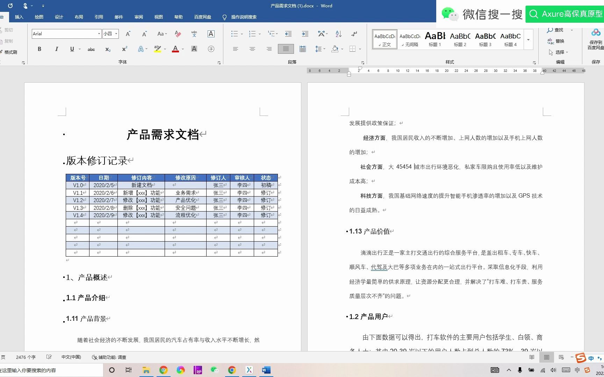The height and width of the screenshot is (377, 604).
Task: Toggle bold formatting
Action: (39, 49)
